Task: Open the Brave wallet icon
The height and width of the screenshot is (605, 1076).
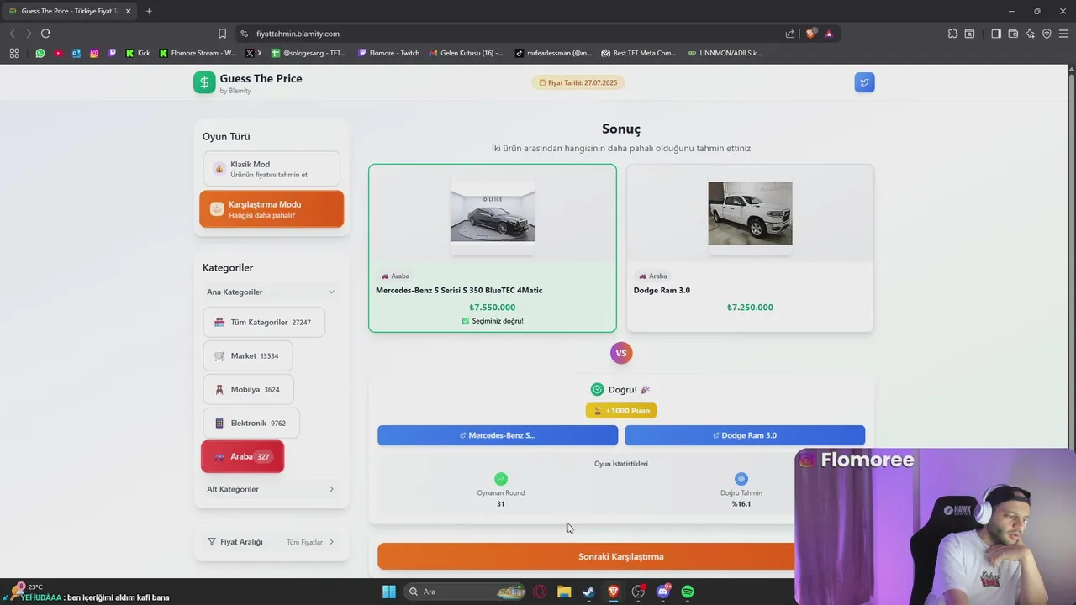Action: coord(1013,34)
